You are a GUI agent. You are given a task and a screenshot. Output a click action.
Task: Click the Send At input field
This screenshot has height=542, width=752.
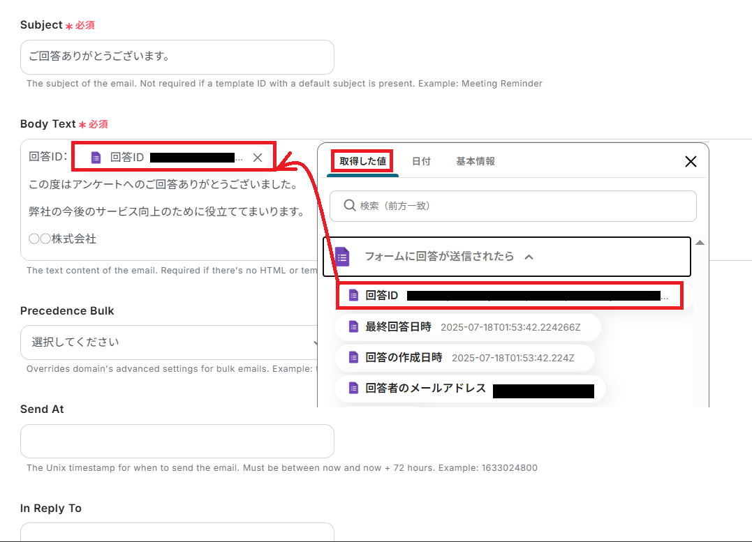pyautogui.click(x=177, y=441)
